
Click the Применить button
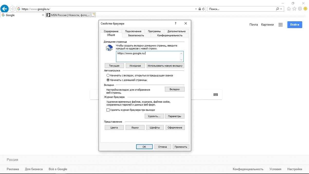181,147
